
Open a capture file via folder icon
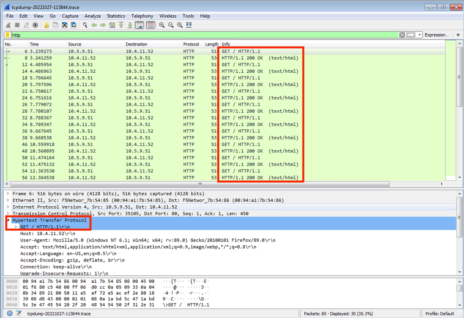pos(46,25)
